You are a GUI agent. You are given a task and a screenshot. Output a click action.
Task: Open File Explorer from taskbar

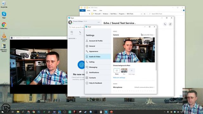tap(18, 112)
